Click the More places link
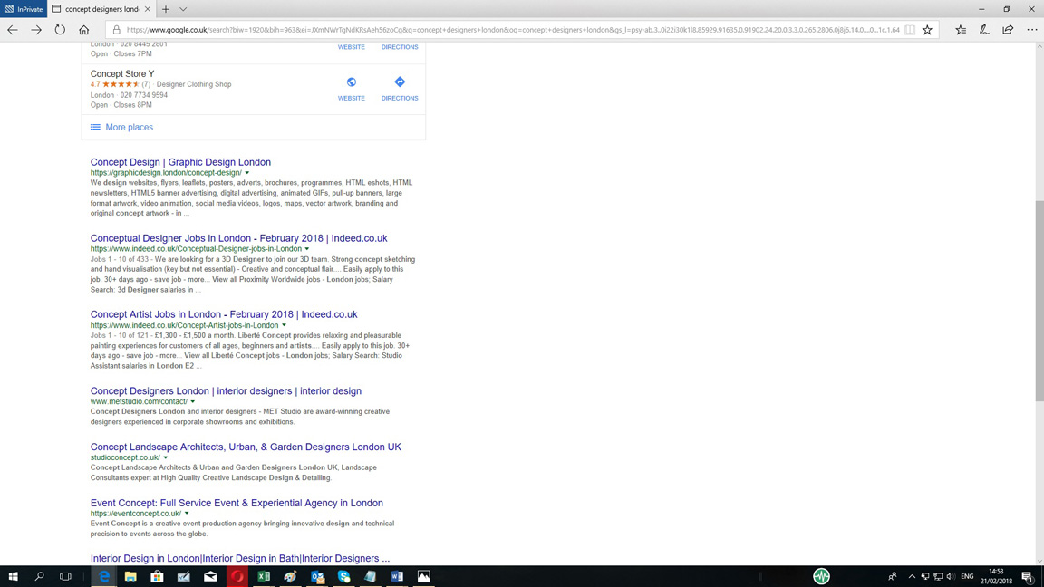1044x587 pixels. (129, 128)
